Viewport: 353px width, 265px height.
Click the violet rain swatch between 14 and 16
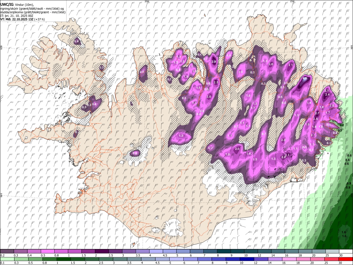pyautogui.click(x=275, y=259)
